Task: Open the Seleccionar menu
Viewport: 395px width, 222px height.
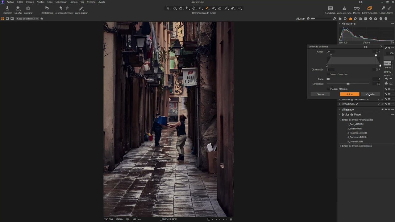Action: click(61, 2)
